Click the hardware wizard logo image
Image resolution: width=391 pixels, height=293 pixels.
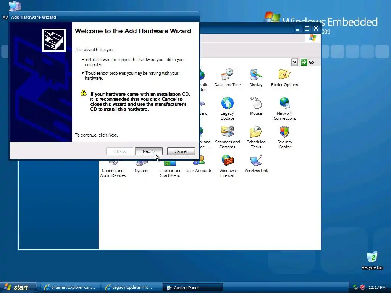54,40
